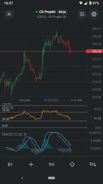This screenshot has height=184, width=103.
Task: Tap the 225.28 price axis value
Action: (97, 74)
